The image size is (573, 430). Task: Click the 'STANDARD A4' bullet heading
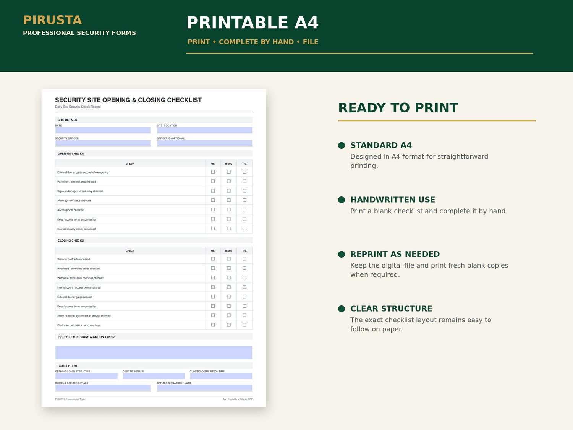[381, 145]
